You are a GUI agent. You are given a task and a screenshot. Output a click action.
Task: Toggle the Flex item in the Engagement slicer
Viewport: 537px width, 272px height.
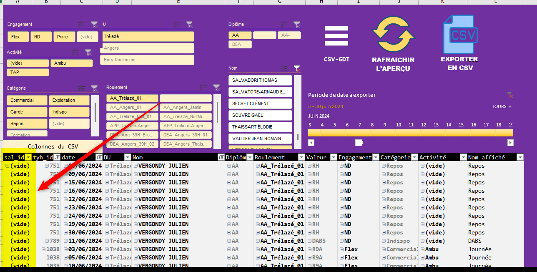[x=18, y=37]
